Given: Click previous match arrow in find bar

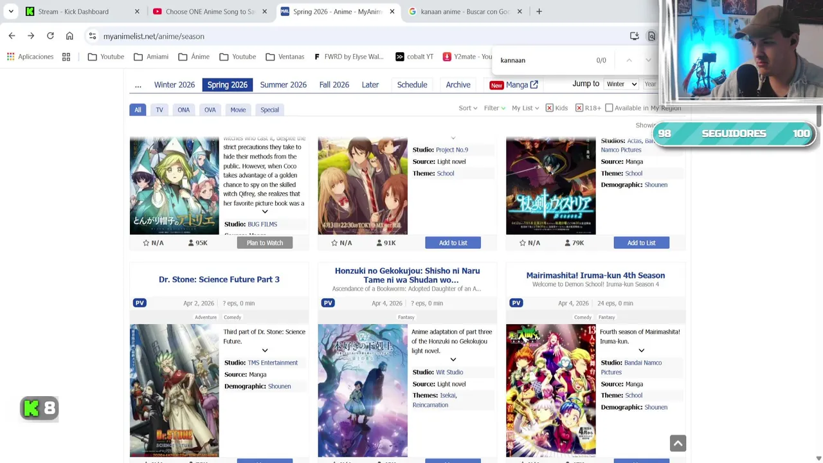Looking at the screenshot, I should 629,60.
